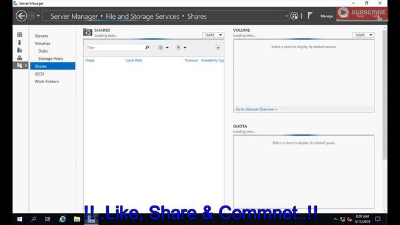Screen dimensions: 400x225
Task: Expand the address bar dropdown arrow
Action: pyautogui.click(x=286, y=16)
